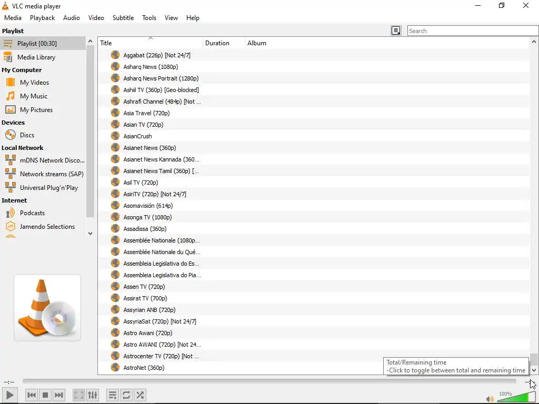The image size is (539, 404).
Task: Open My Pictures folder
Action: [43, 110]
